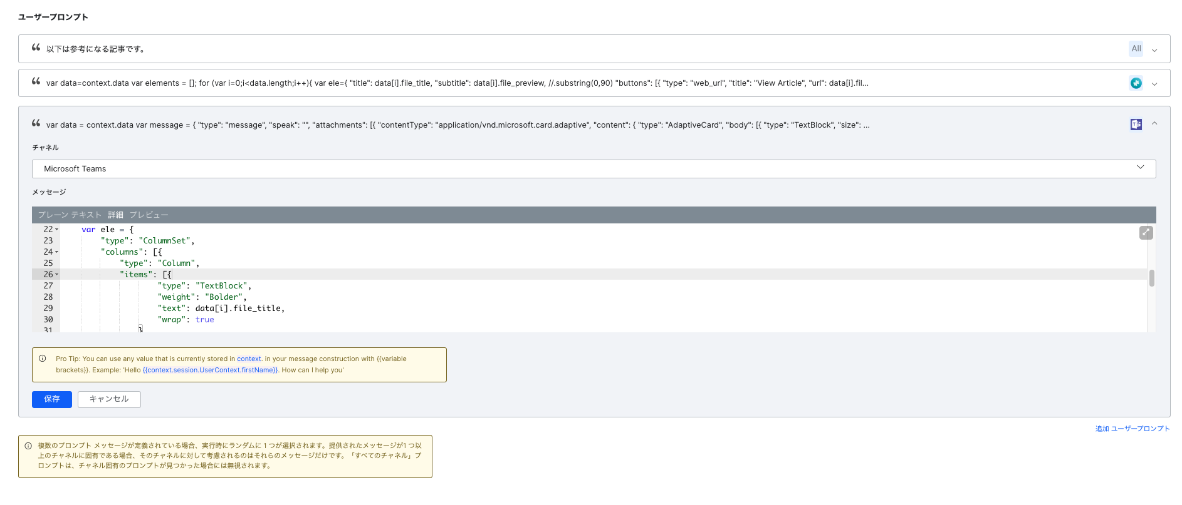Click the Microsoft Teams channel icon

(1136, 125)
